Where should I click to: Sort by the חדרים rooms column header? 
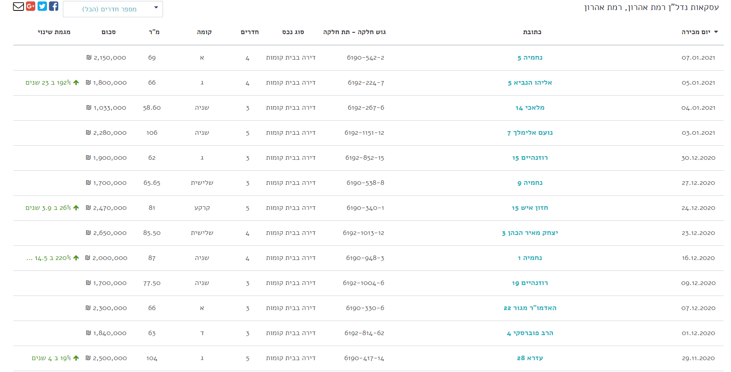250,32
